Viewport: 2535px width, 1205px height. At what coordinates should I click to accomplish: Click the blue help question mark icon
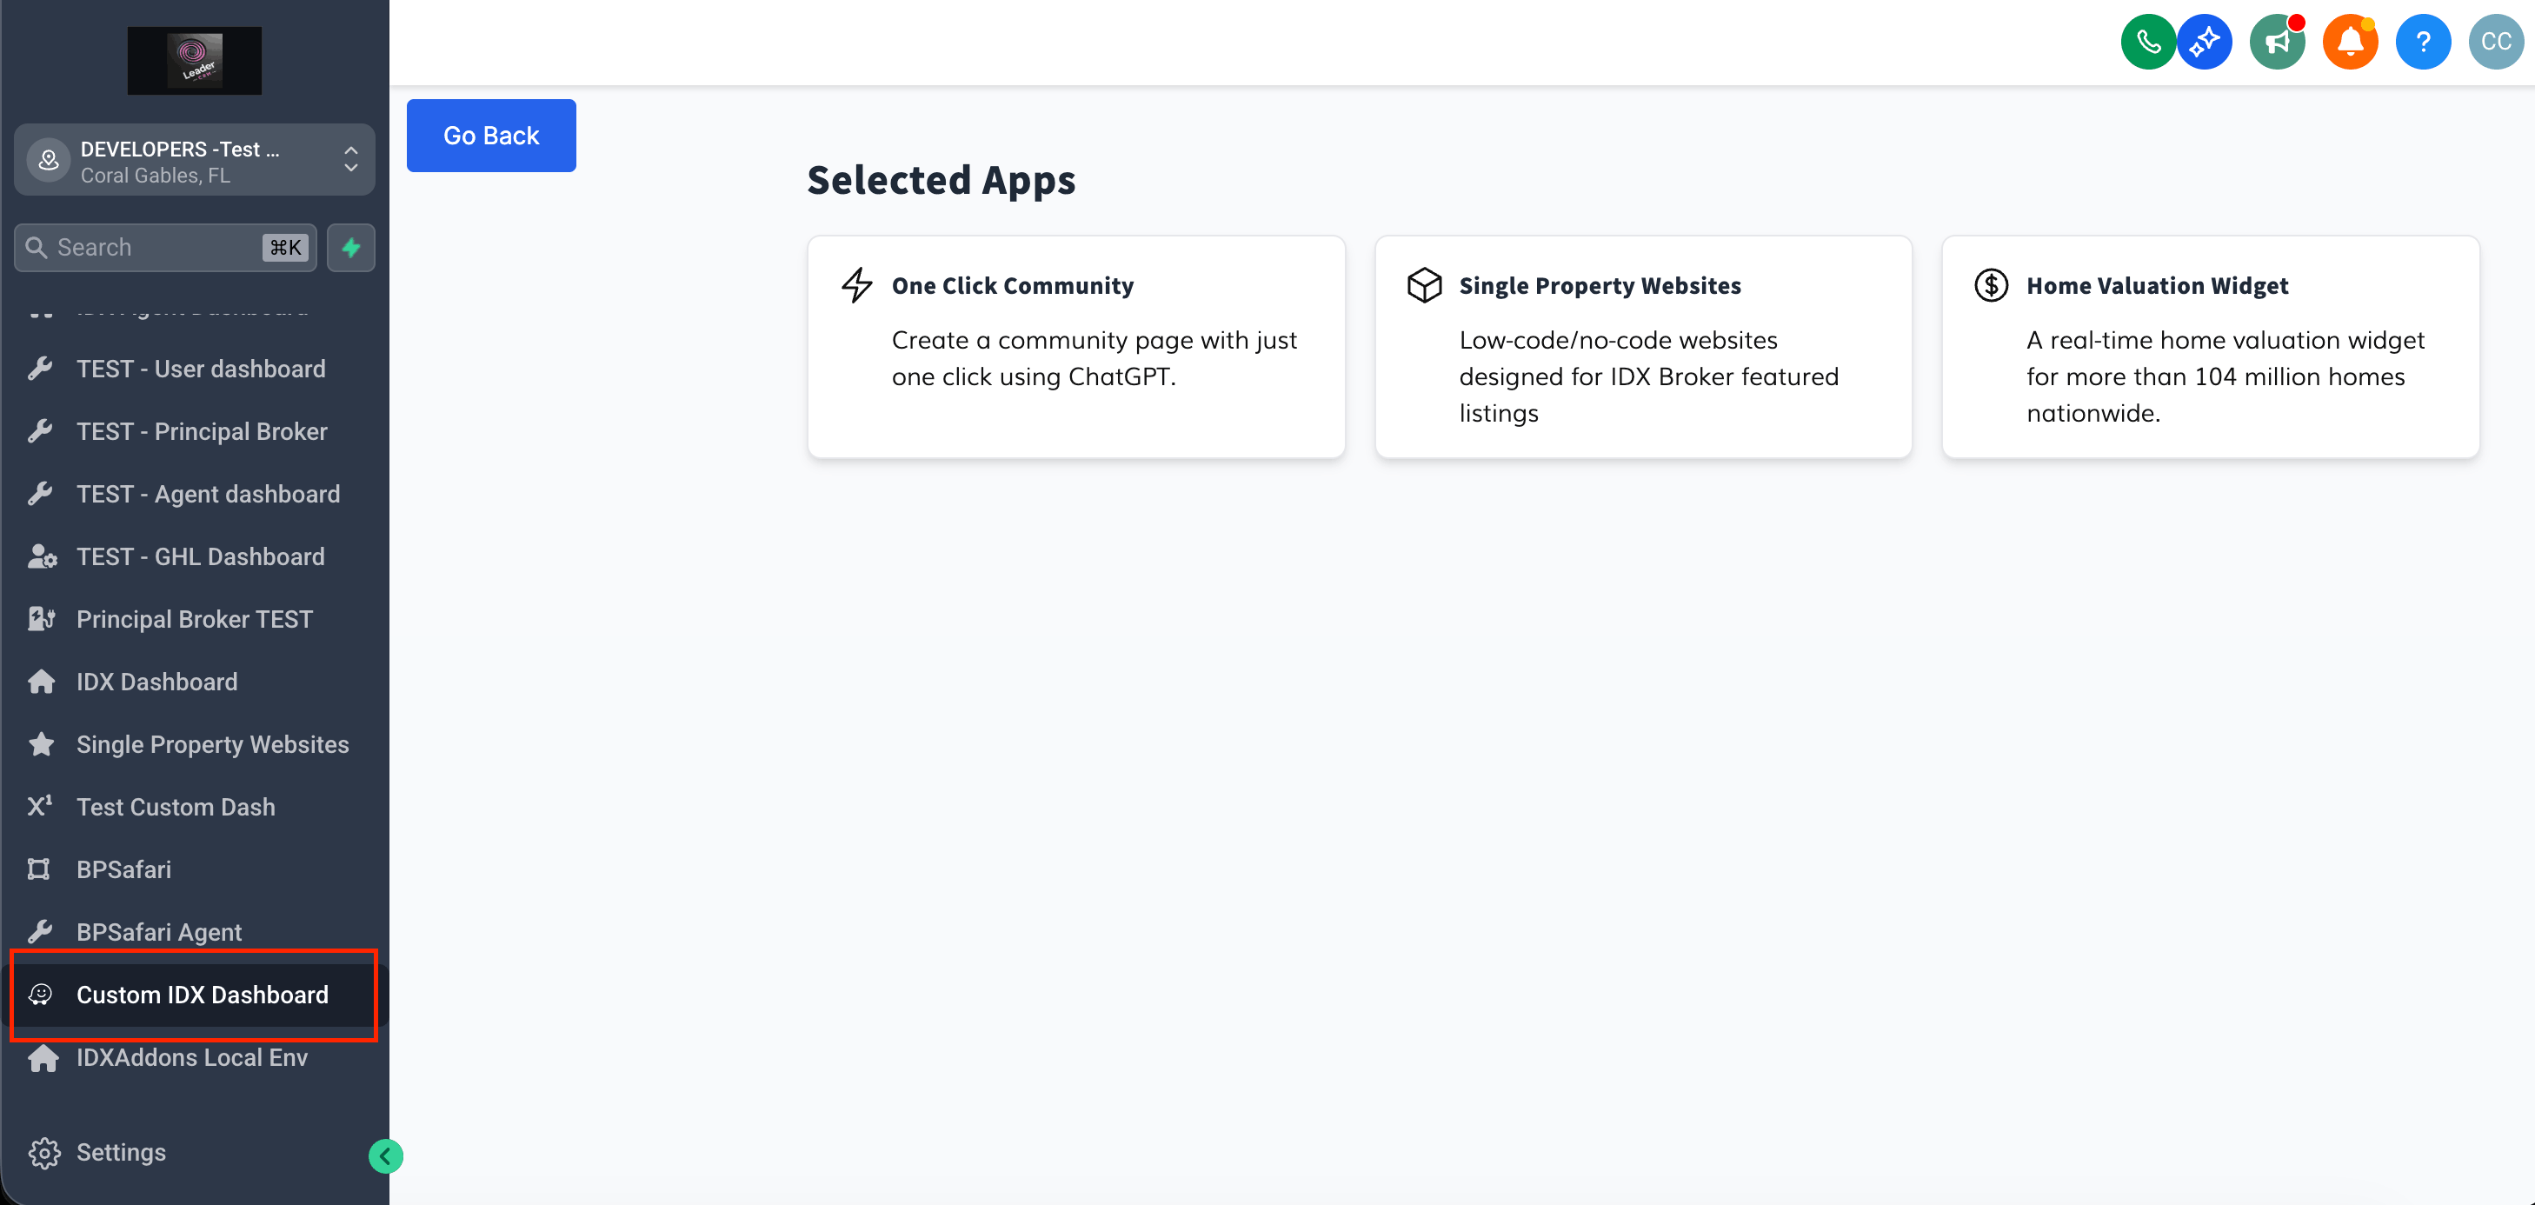pos(2423,43)
